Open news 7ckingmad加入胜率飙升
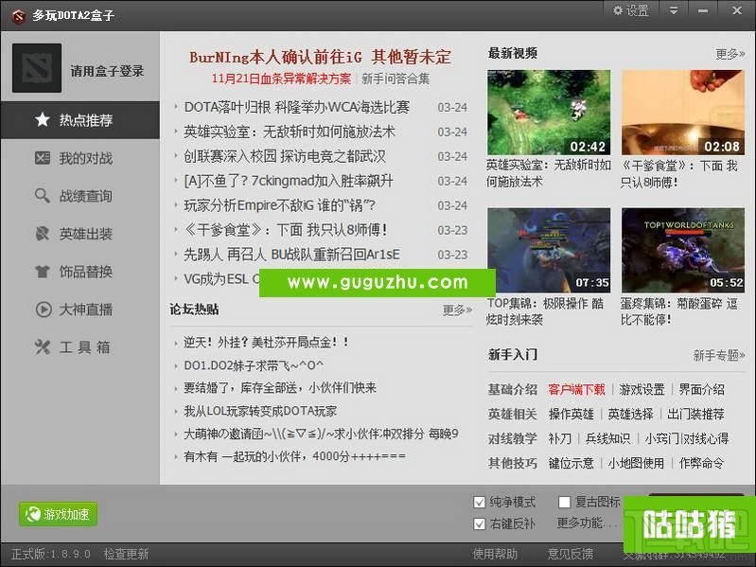The height and width of the screenshot is (567, 756). pyautogui.click(x=289, y=181)
